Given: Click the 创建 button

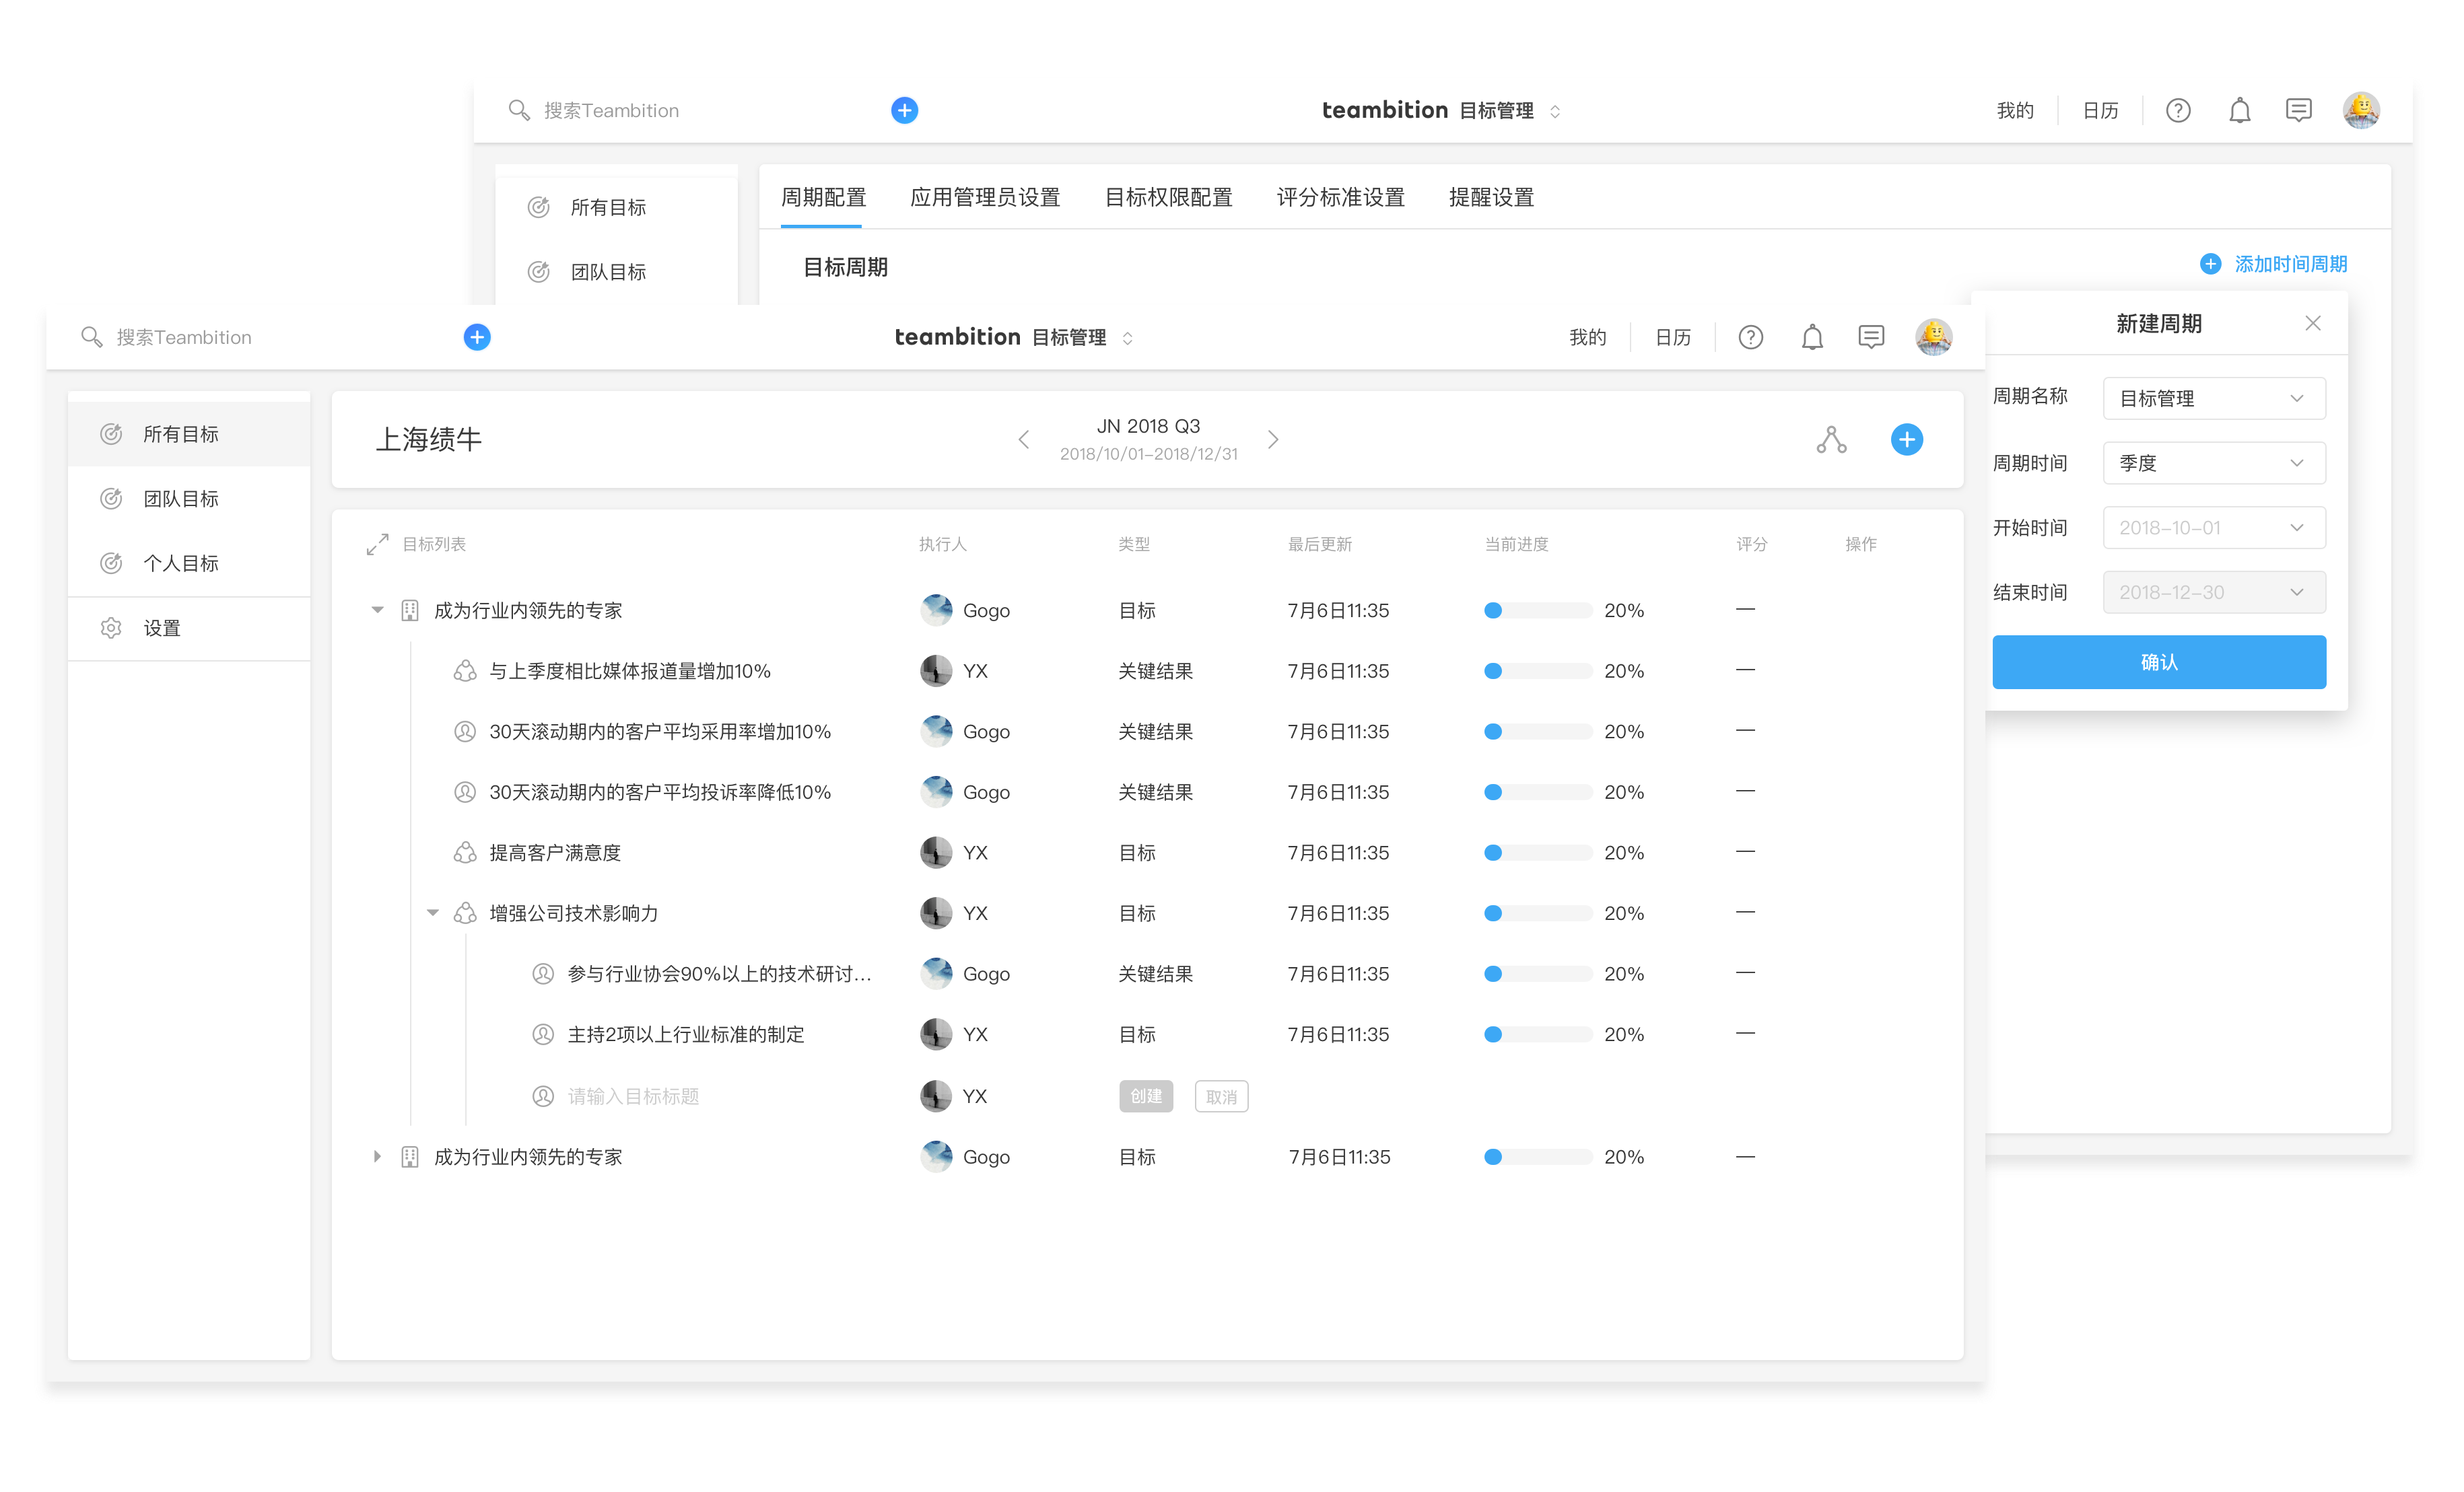Looking at the screenshot, I should [1146, 1096].
